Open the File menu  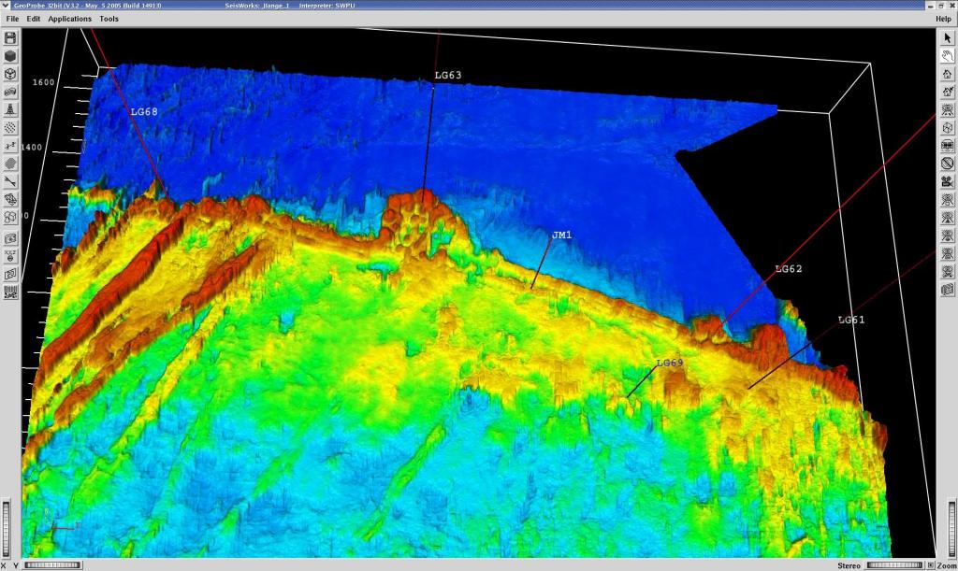(12, 19)
